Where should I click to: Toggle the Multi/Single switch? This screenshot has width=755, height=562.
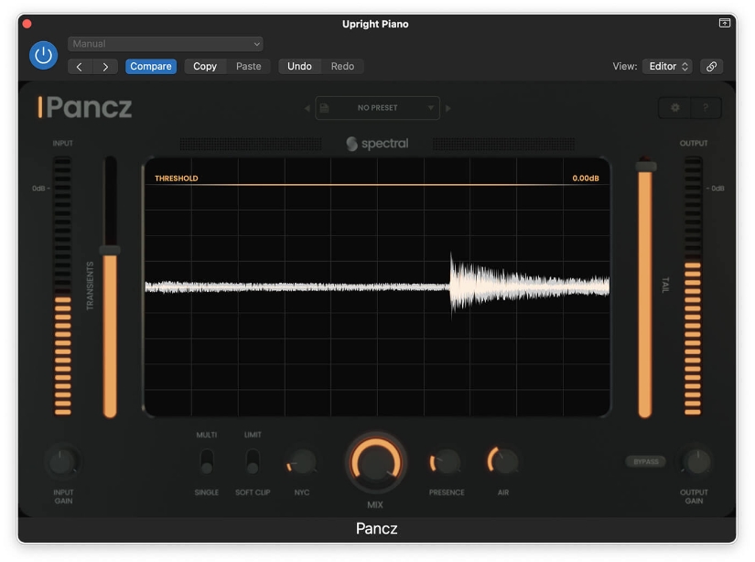(x=207, y=462)
